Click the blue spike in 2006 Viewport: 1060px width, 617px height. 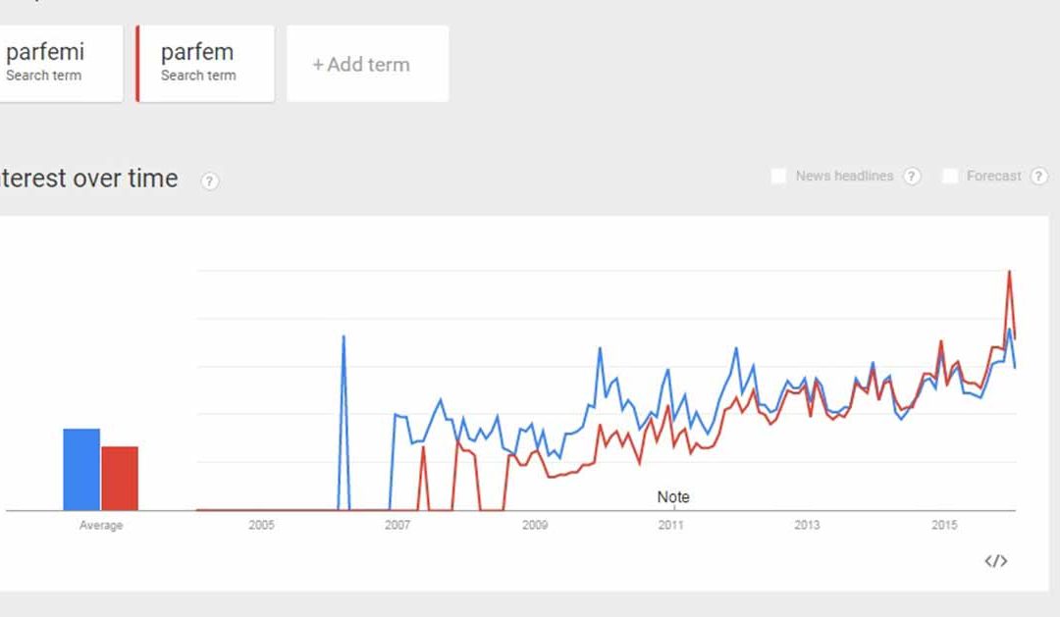344,336
